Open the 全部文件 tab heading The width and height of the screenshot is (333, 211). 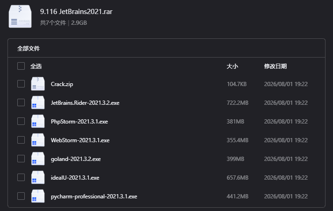point(29,49)
